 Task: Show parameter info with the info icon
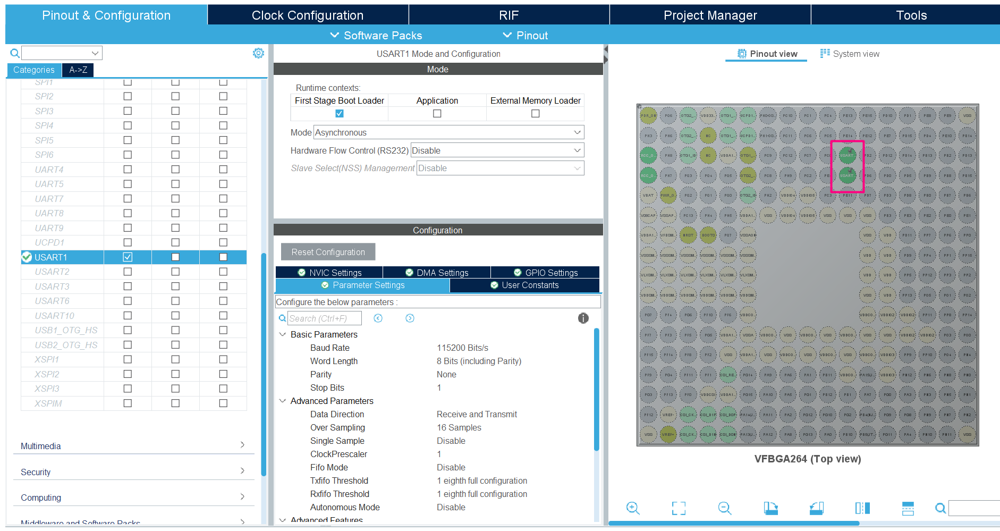pyautogui.click(x=583, y=318)
